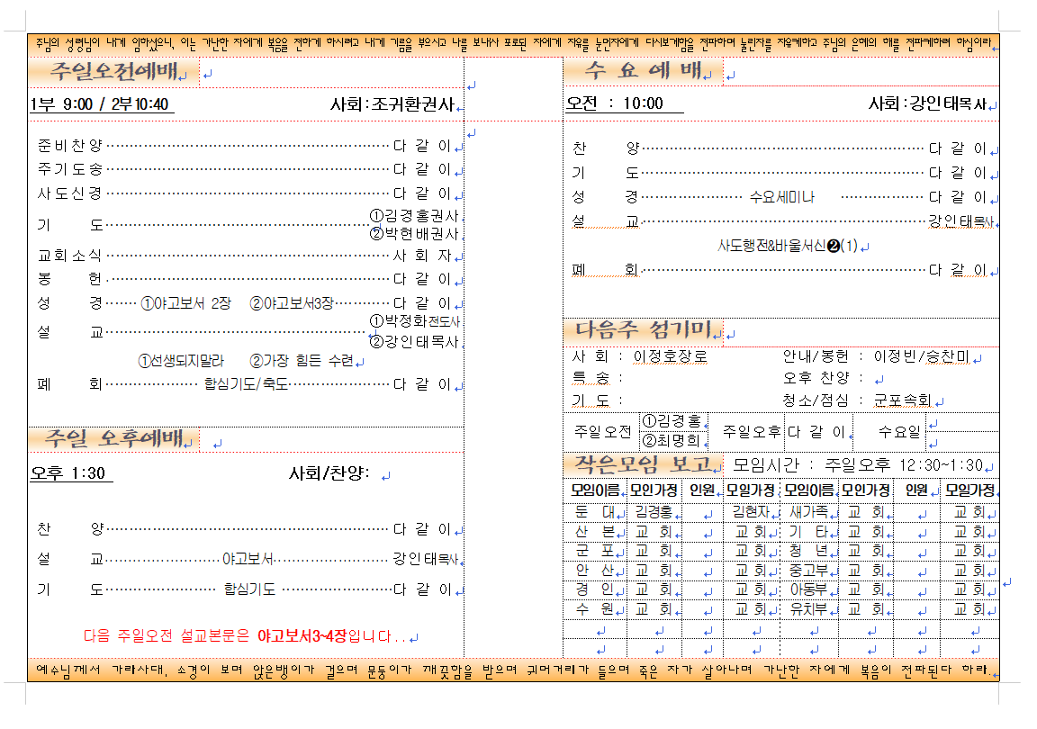Click the '수 요 예 배' section heading
The height and width of the screenshot is (729, 1037).
pos(644,70)
